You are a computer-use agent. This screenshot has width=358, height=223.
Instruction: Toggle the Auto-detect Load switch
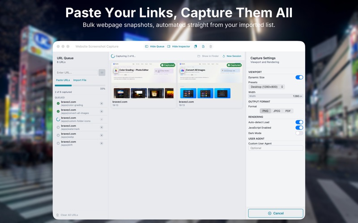299,122
